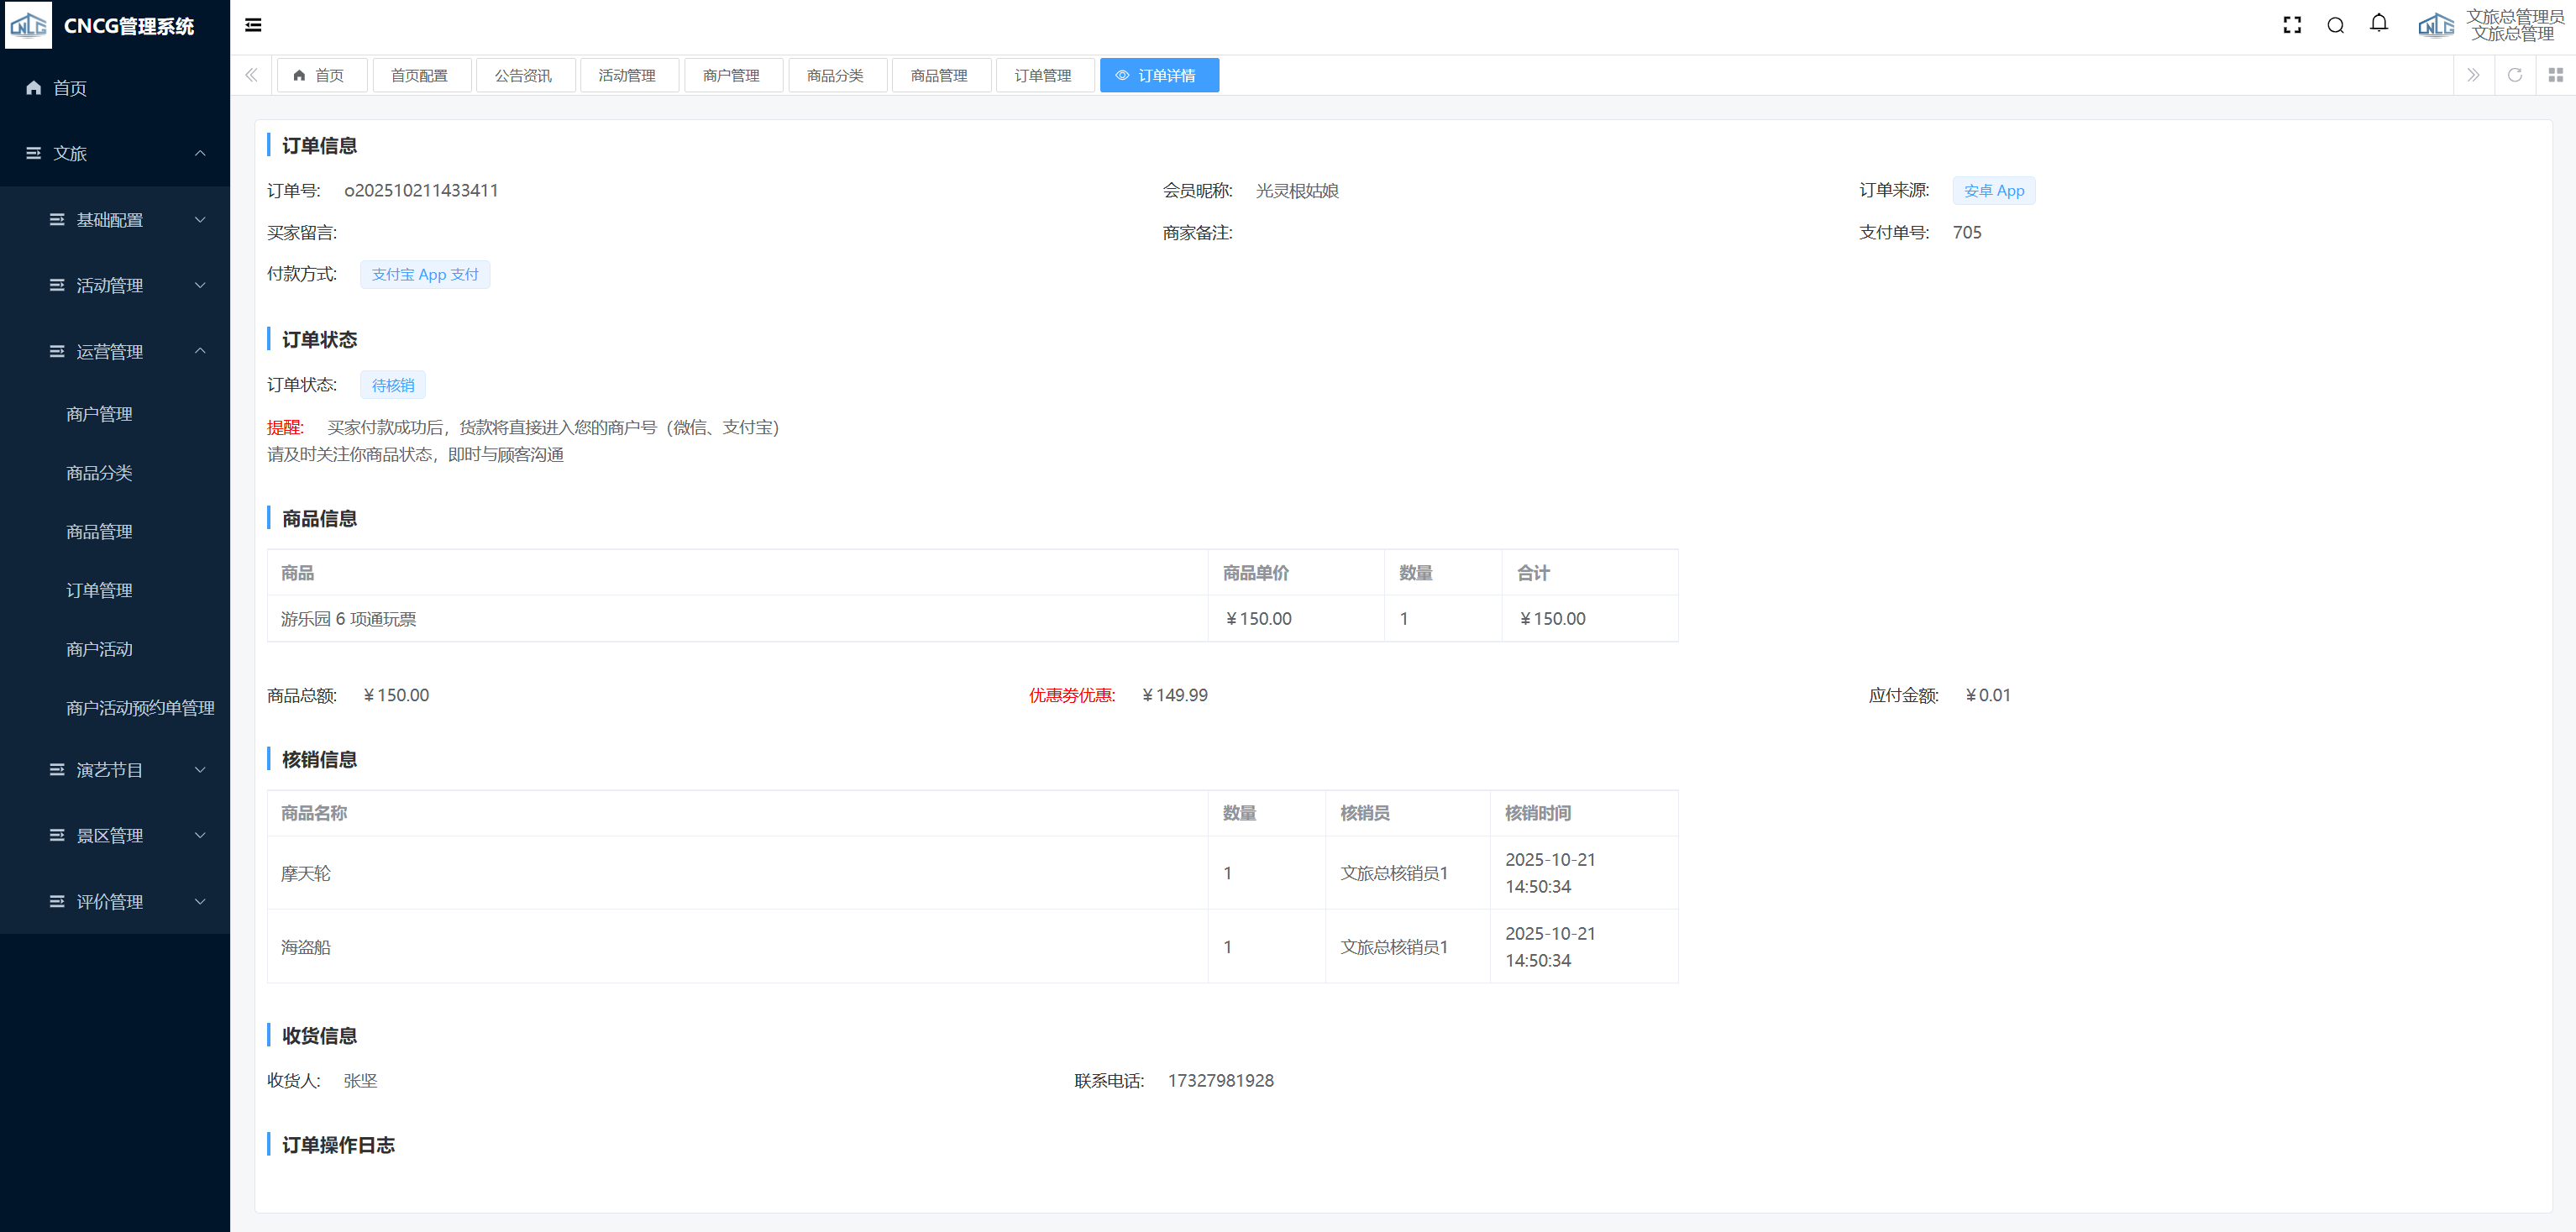Open the notifications bell
The width and height of the screenshot is (2576, 1232).
coord(2379,24)
